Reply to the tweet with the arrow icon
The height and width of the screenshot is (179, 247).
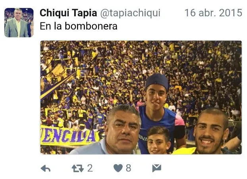click(46, 168)
